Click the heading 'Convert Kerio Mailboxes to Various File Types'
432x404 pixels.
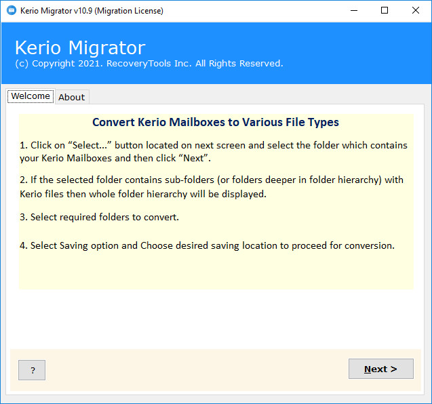[216, 122]
